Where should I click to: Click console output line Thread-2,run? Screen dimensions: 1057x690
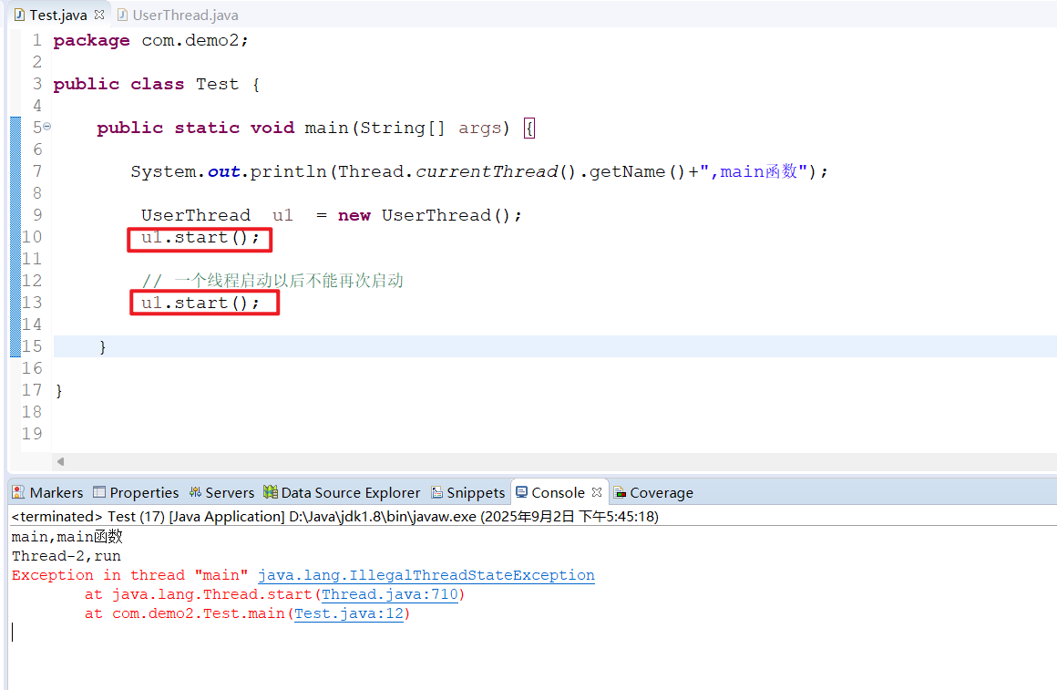click(66, 556)
